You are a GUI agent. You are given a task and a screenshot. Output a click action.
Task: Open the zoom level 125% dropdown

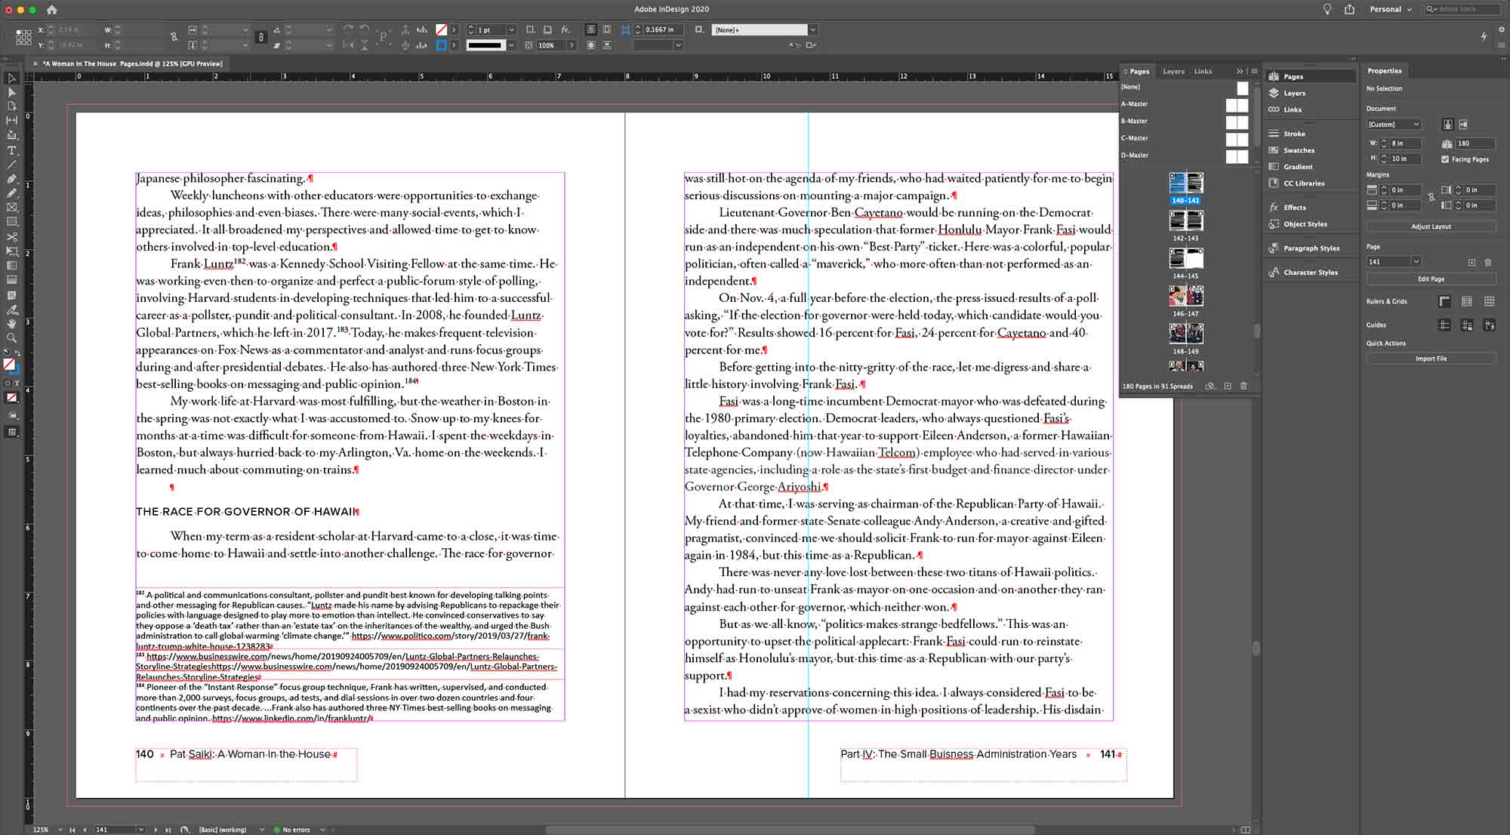tap(60, 830)
